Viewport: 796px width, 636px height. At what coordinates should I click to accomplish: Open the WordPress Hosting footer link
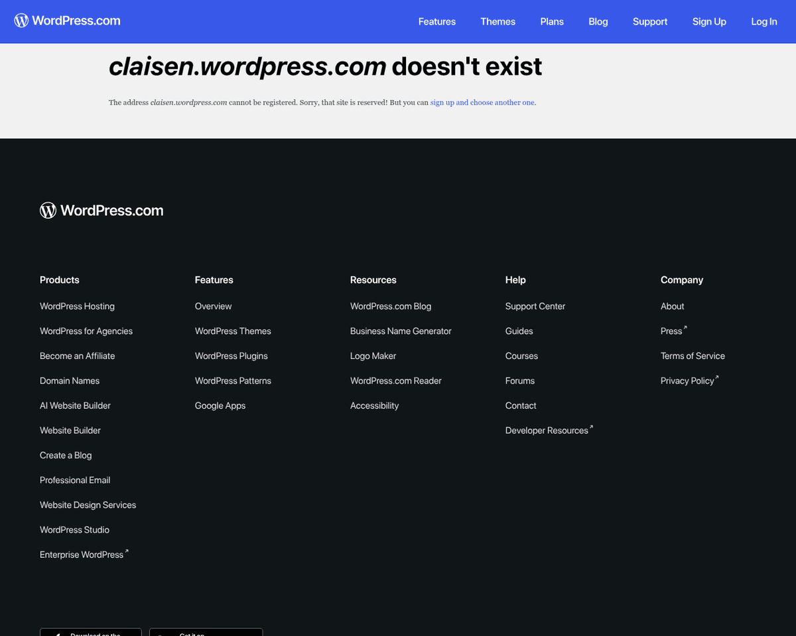point(77,306)
